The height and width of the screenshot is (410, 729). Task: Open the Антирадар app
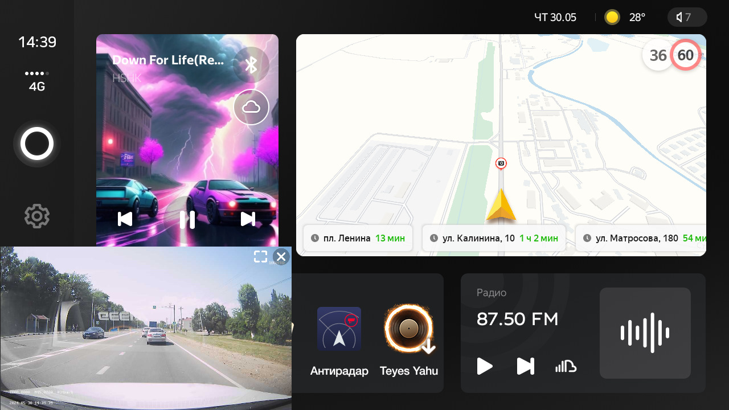(339, 341)
